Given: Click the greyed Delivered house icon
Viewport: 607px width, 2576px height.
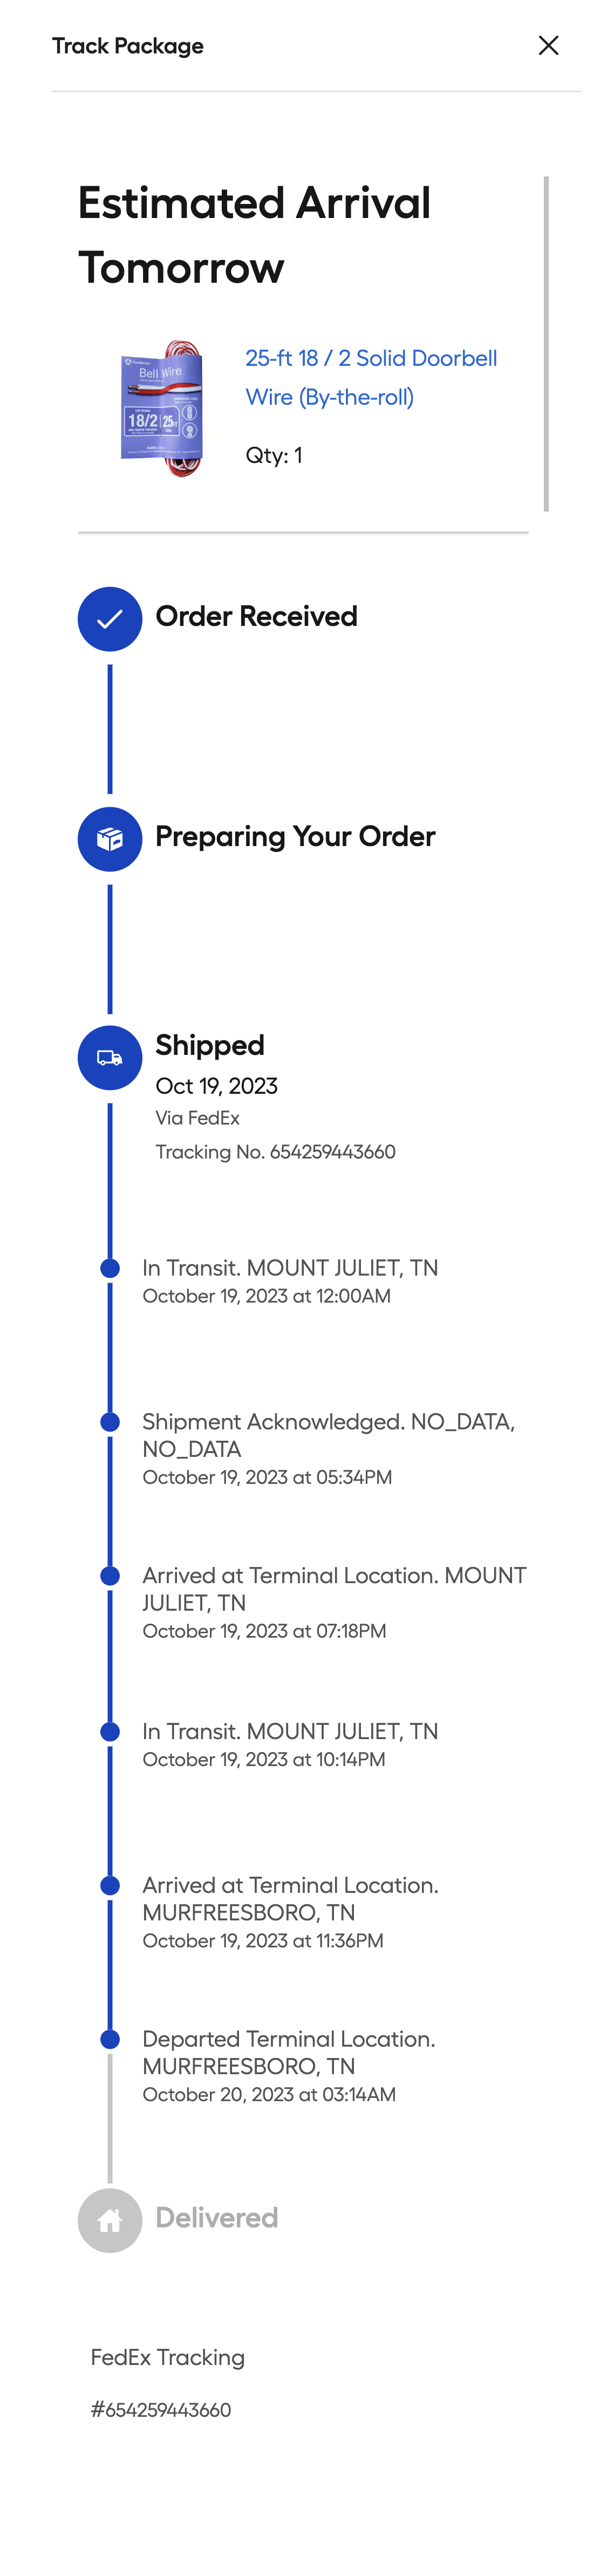Looking at the screenshot, I should [x=110, y=2220].
